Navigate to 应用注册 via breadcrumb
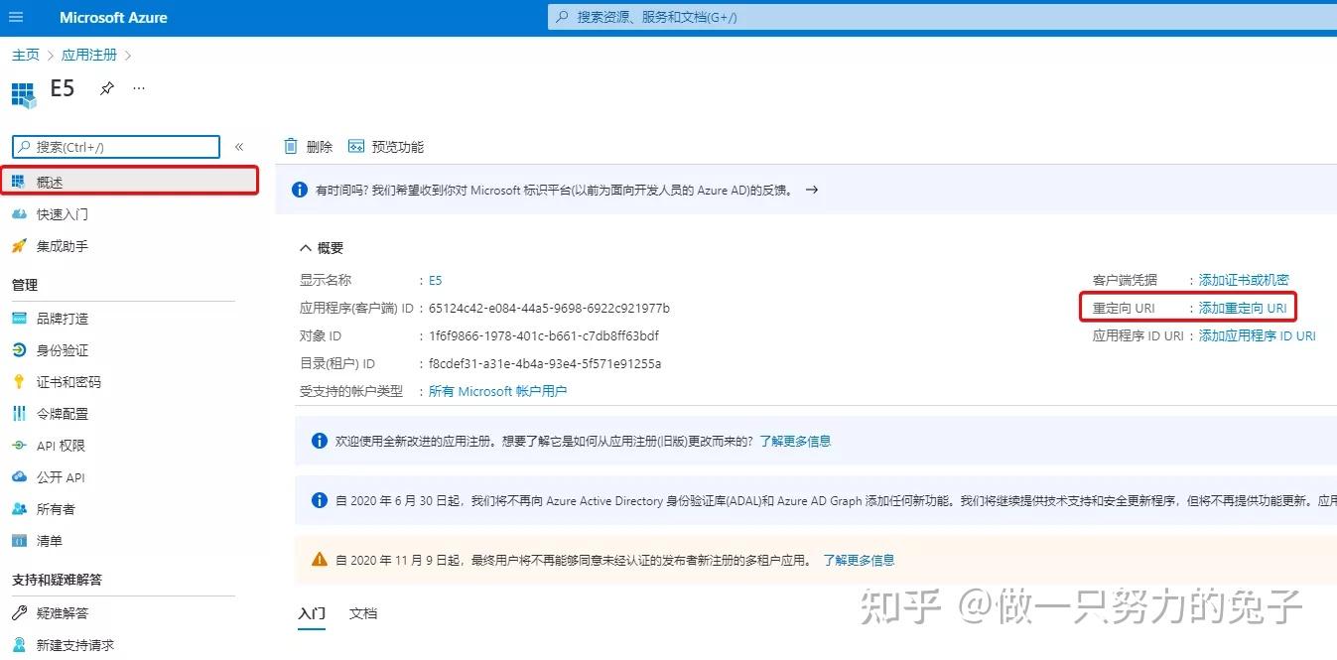The width and height of the screenshot is (1337, 660). click(89, 55)
